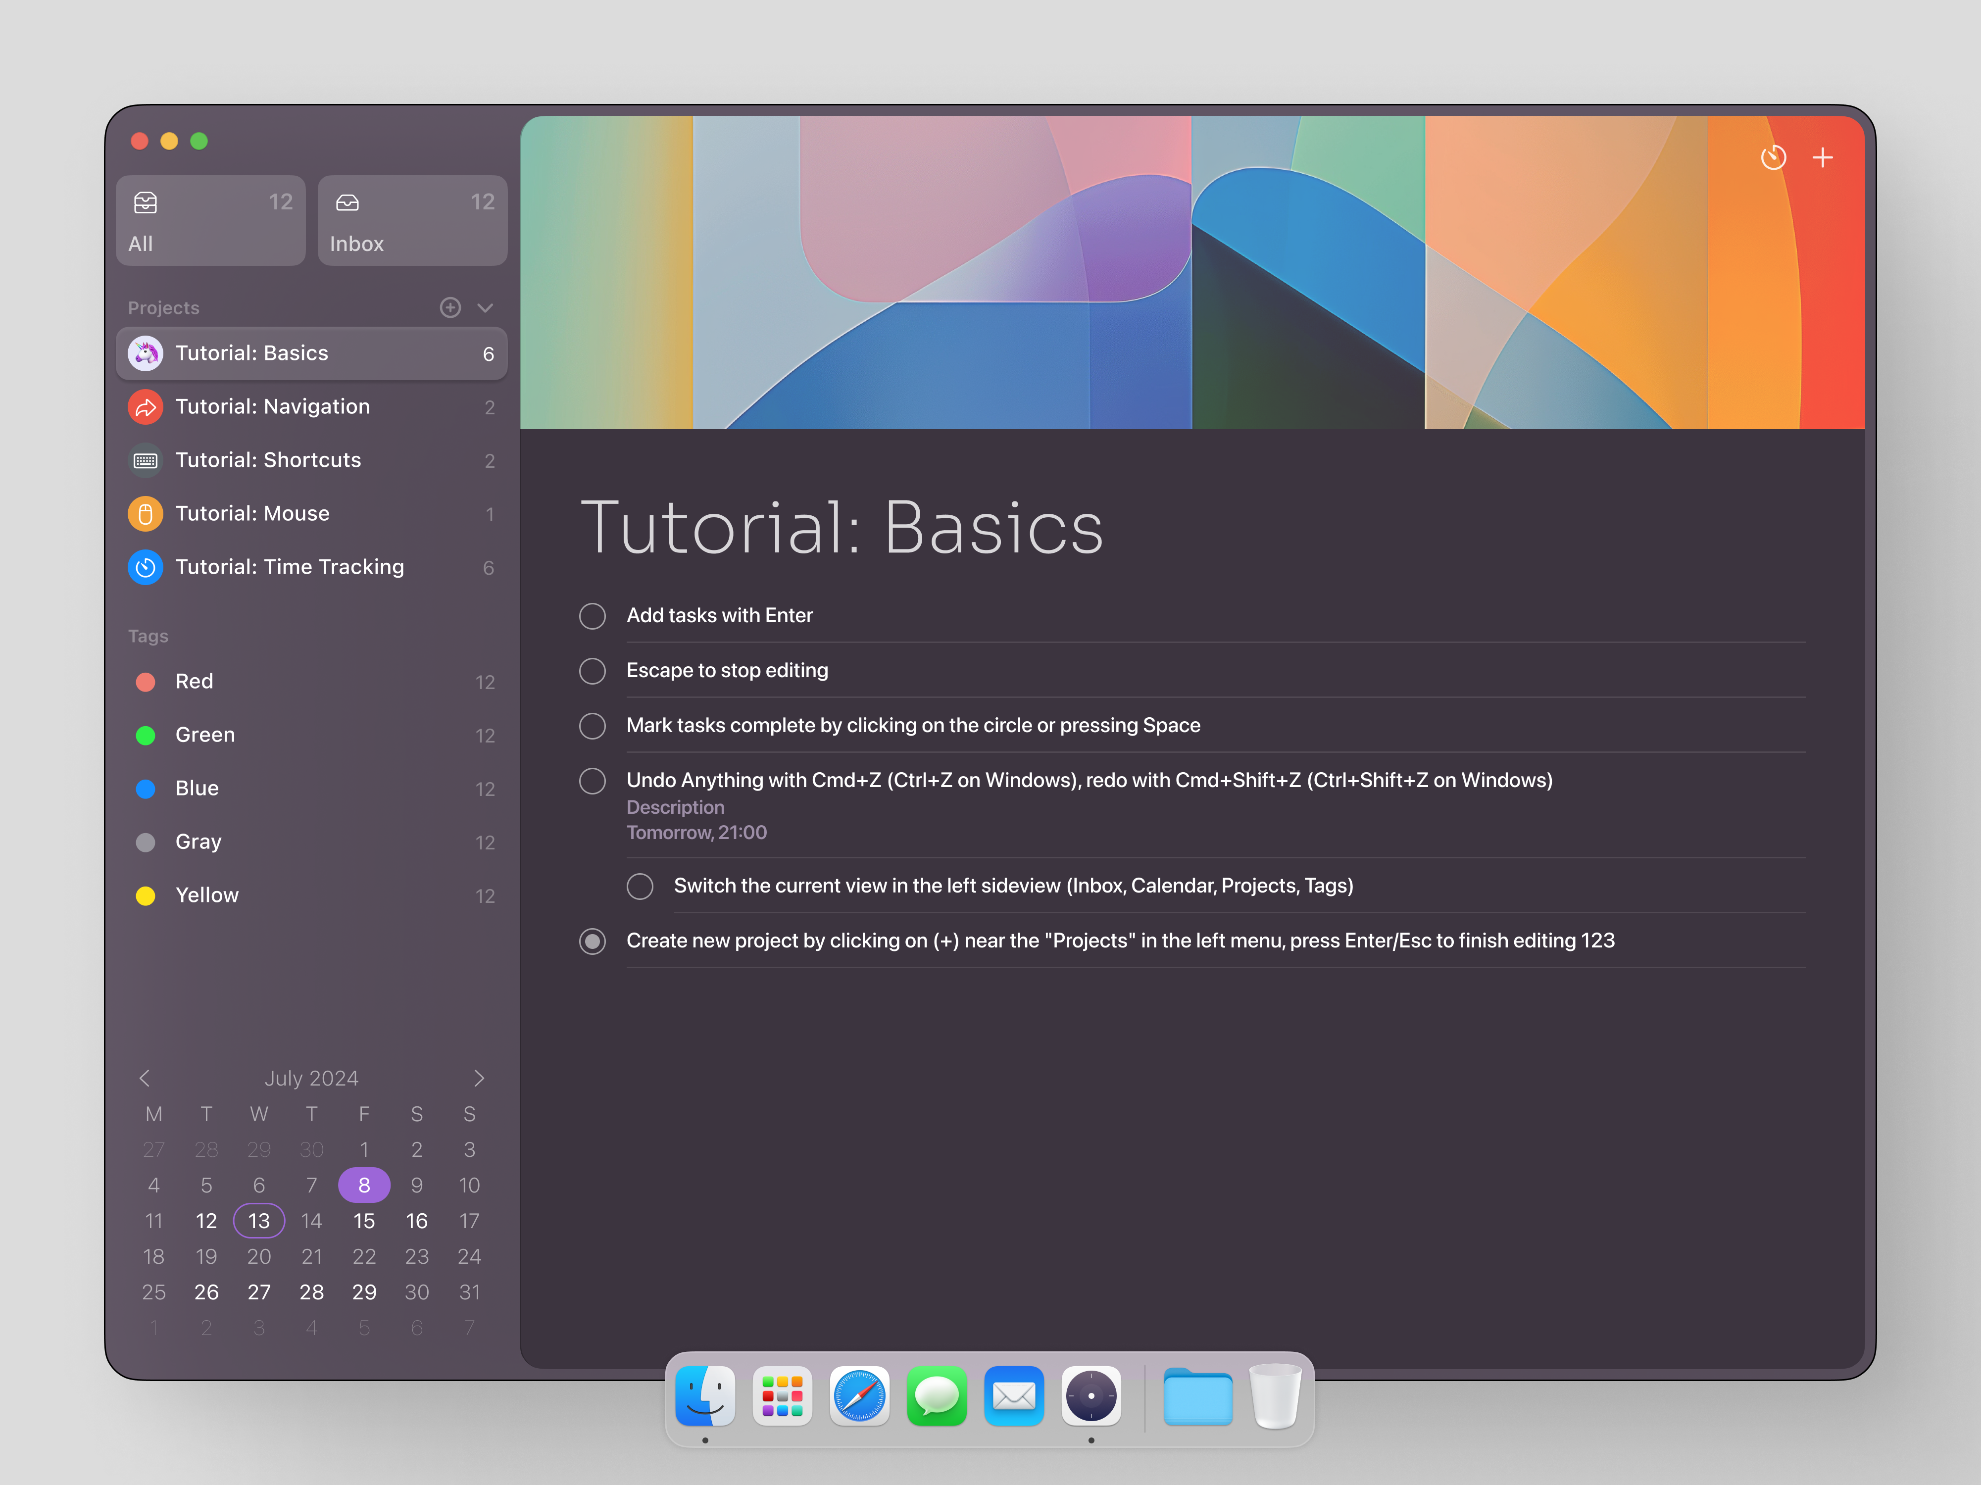Open Tutorial: Time Tracking clock icon
This screenshot has width=1981, height=1485.
pos(145,567)
